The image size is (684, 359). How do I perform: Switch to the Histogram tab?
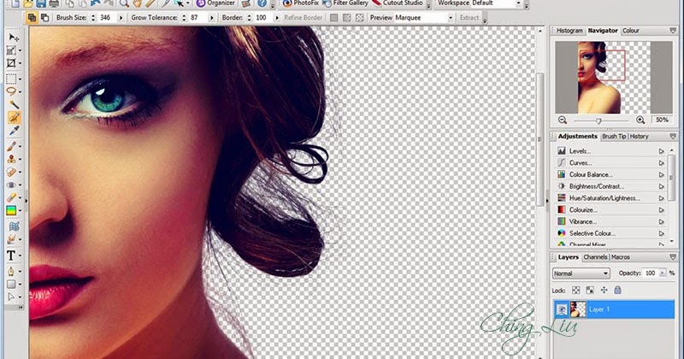569,31
